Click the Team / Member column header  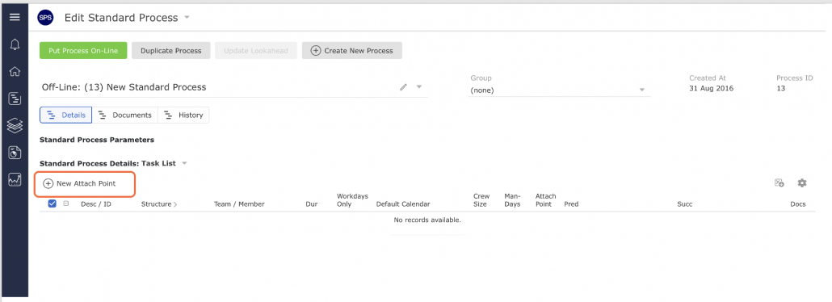click(239, 203)
